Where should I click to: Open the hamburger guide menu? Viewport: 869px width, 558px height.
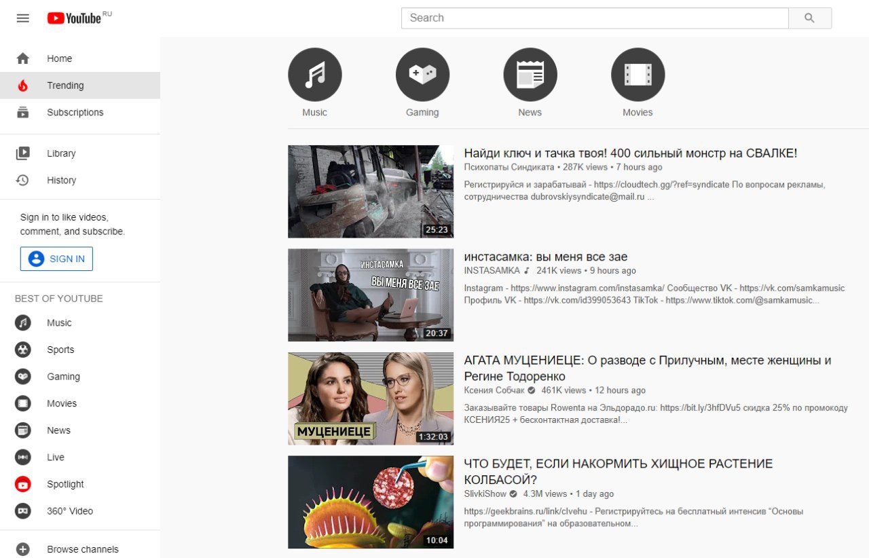(23, 18)
